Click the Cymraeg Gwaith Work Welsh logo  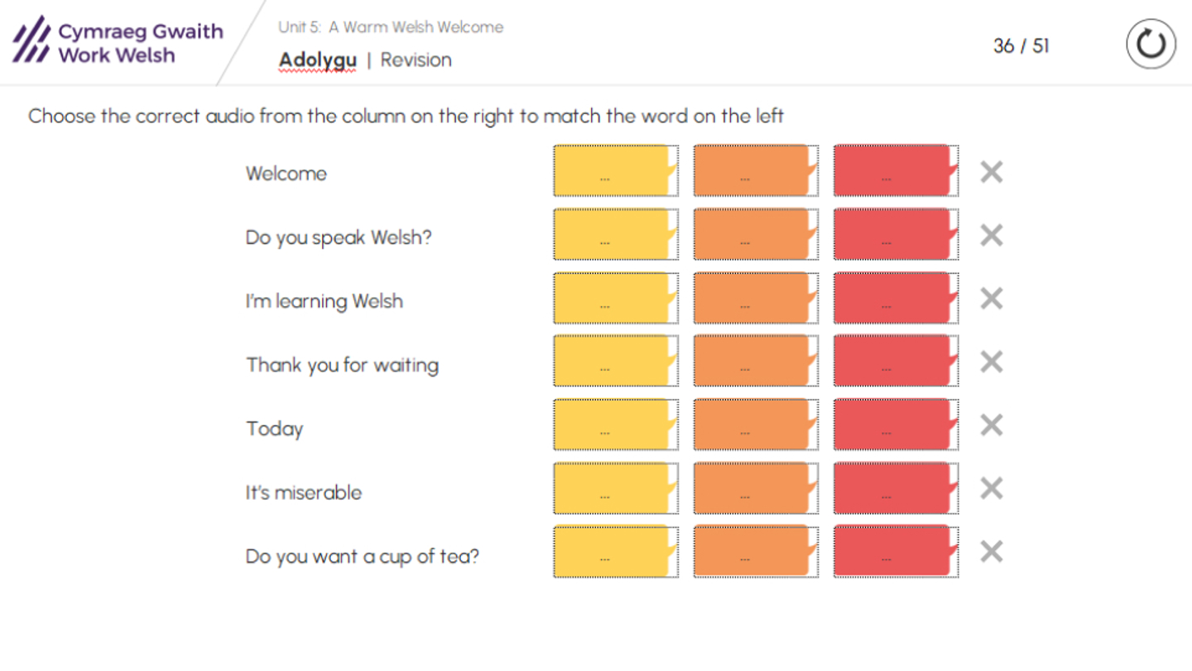pos(118,43)
